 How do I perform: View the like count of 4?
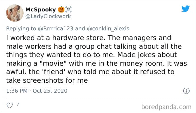(18, 106)
